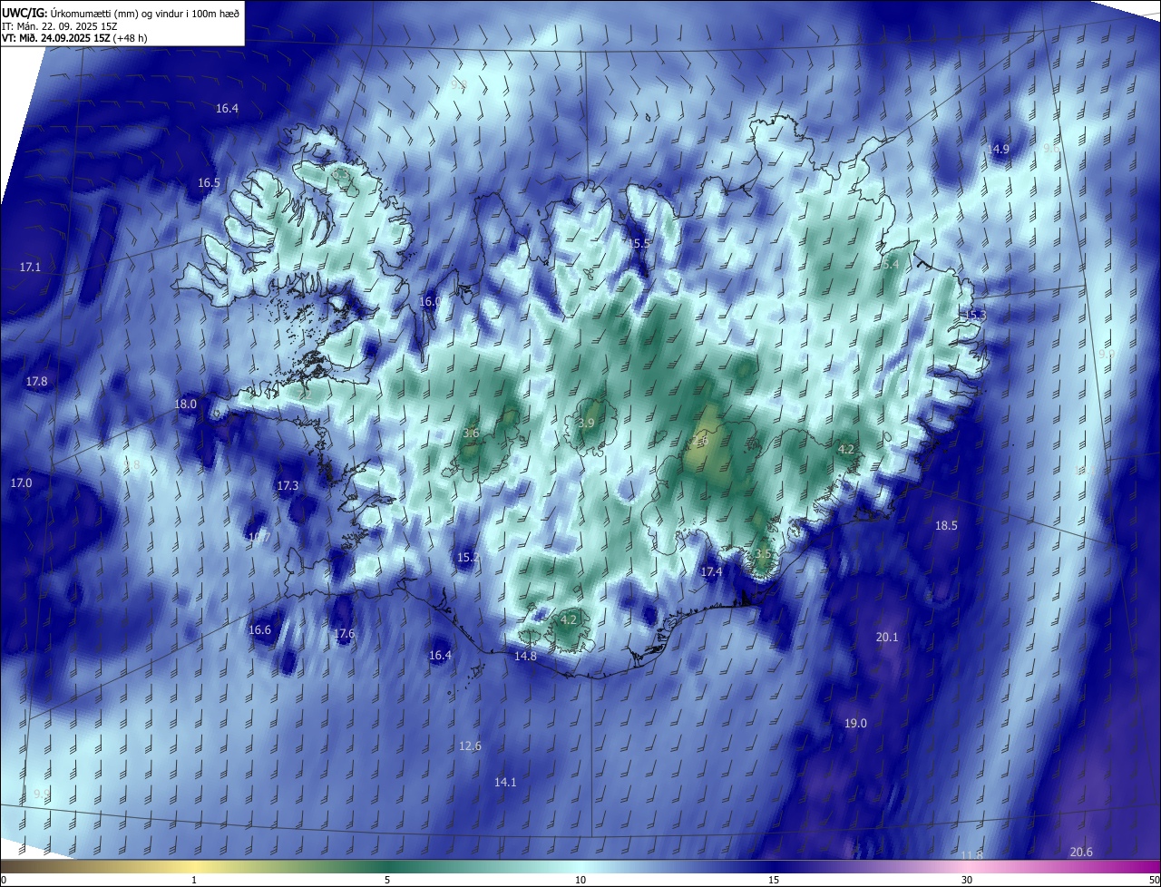Screen dimensions: 1161x887
Task: Click the 17.8 value label
Action: 36,381
